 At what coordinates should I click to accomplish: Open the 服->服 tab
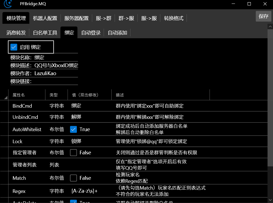click(149, 18)
